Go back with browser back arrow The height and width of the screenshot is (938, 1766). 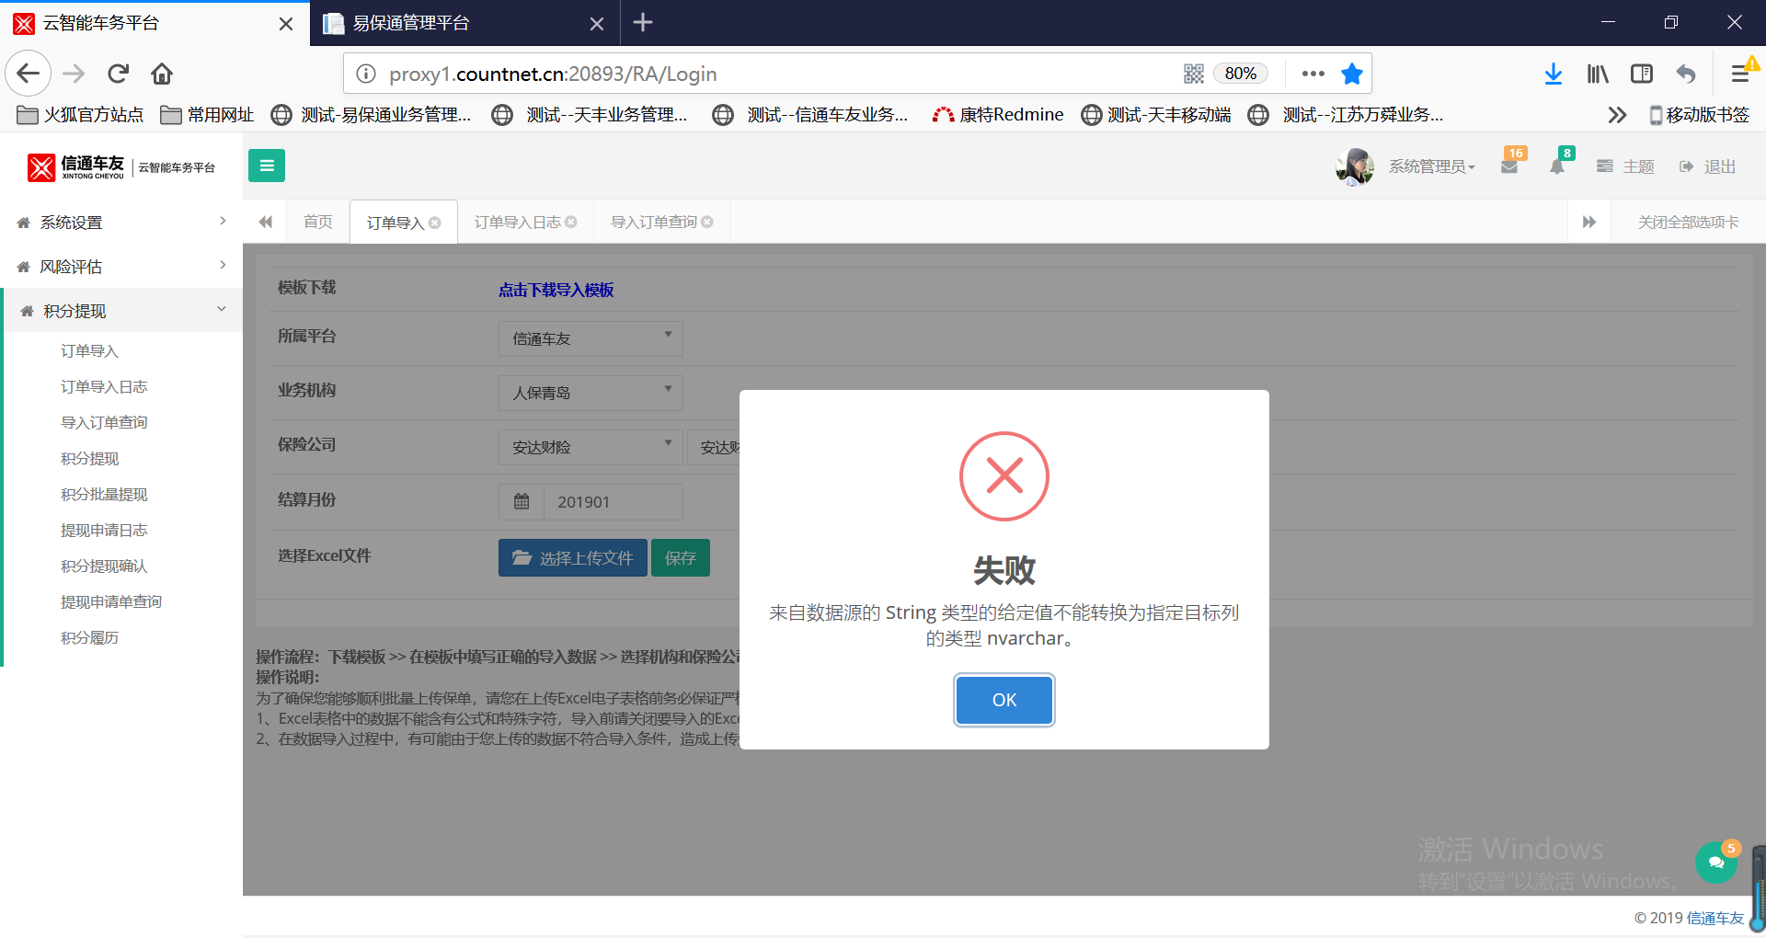(29, 74)
